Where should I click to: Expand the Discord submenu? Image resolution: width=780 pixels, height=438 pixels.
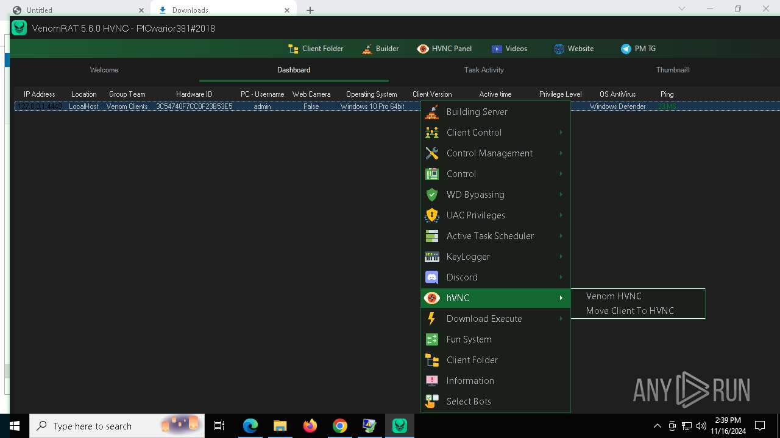coord(561,277)
